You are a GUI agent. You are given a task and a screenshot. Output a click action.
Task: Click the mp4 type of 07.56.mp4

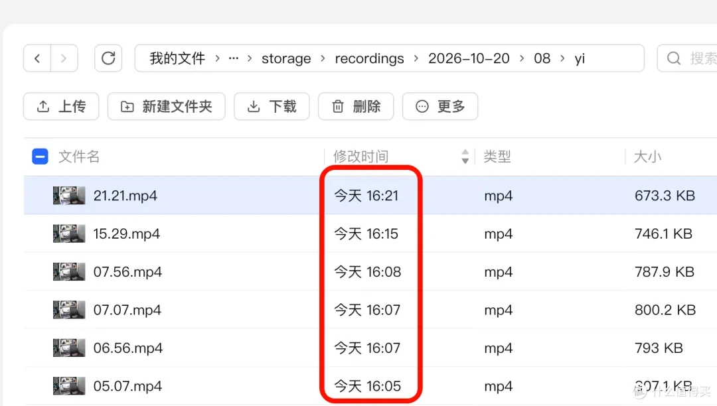pos(499,272)
